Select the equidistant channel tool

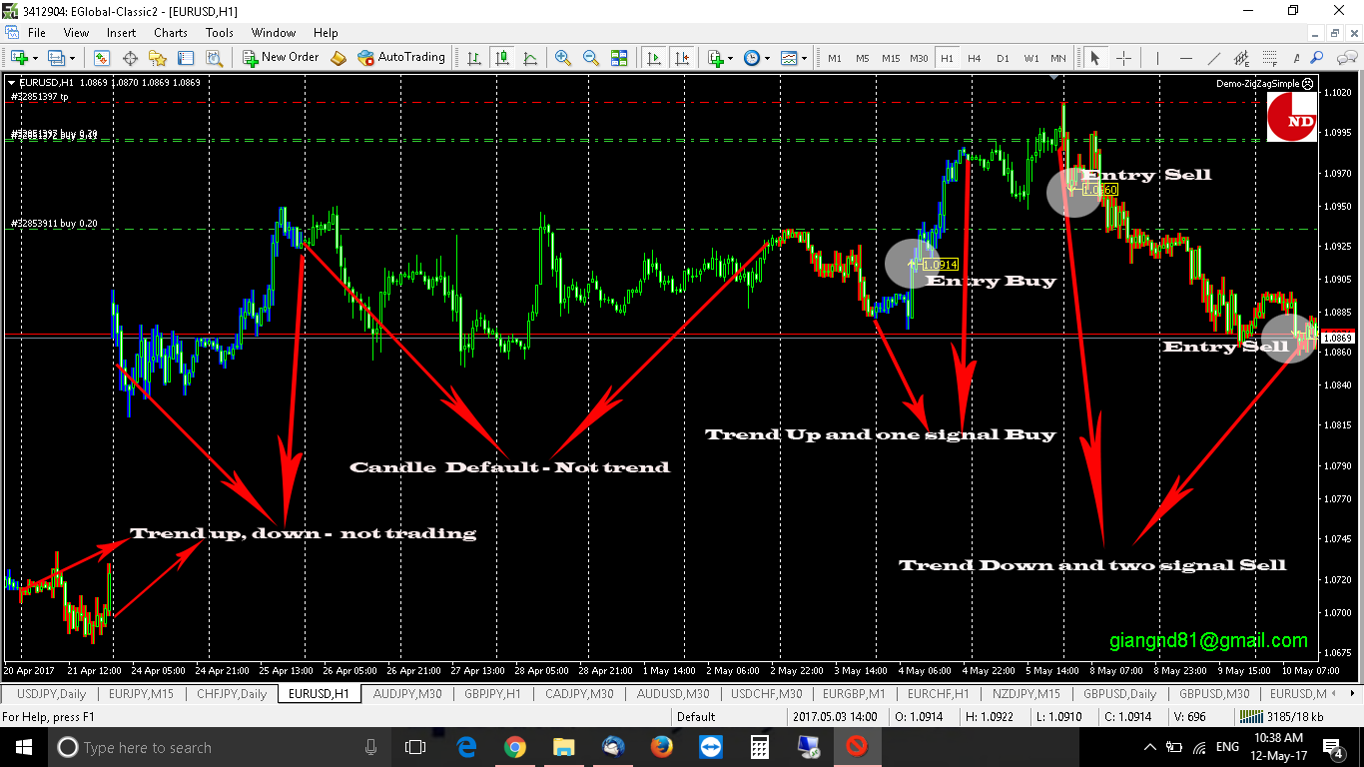click(x=1242, y=58)
